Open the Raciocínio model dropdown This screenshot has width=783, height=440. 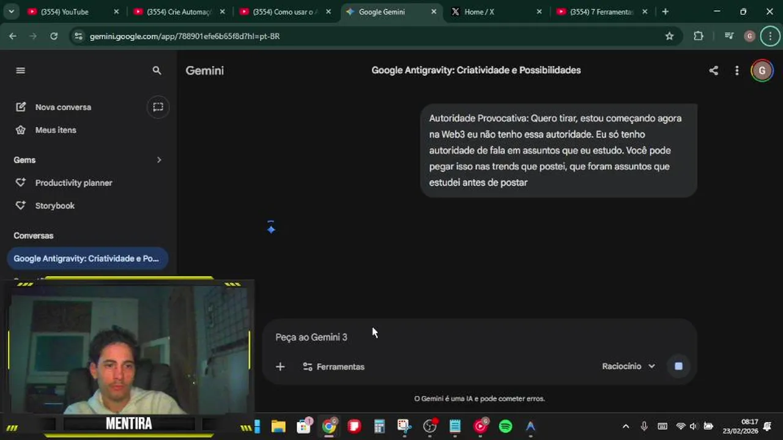click(628, 366)
